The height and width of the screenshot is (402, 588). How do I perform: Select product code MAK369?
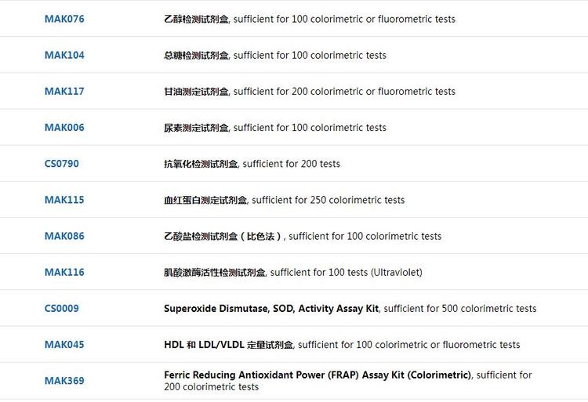pos(64,381)
